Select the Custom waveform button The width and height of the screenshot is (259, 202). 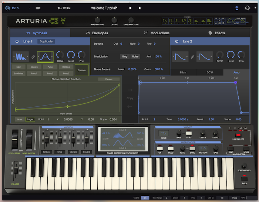[82, 70]
